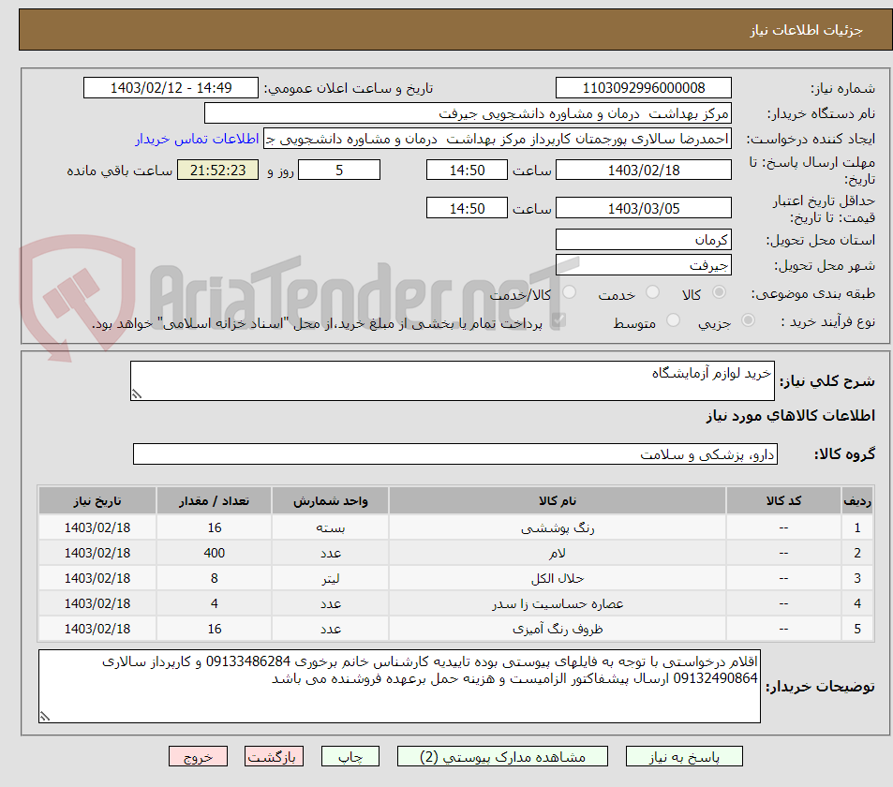
Task: Click quantity 4 in the عصاره row
Action: 215,603
